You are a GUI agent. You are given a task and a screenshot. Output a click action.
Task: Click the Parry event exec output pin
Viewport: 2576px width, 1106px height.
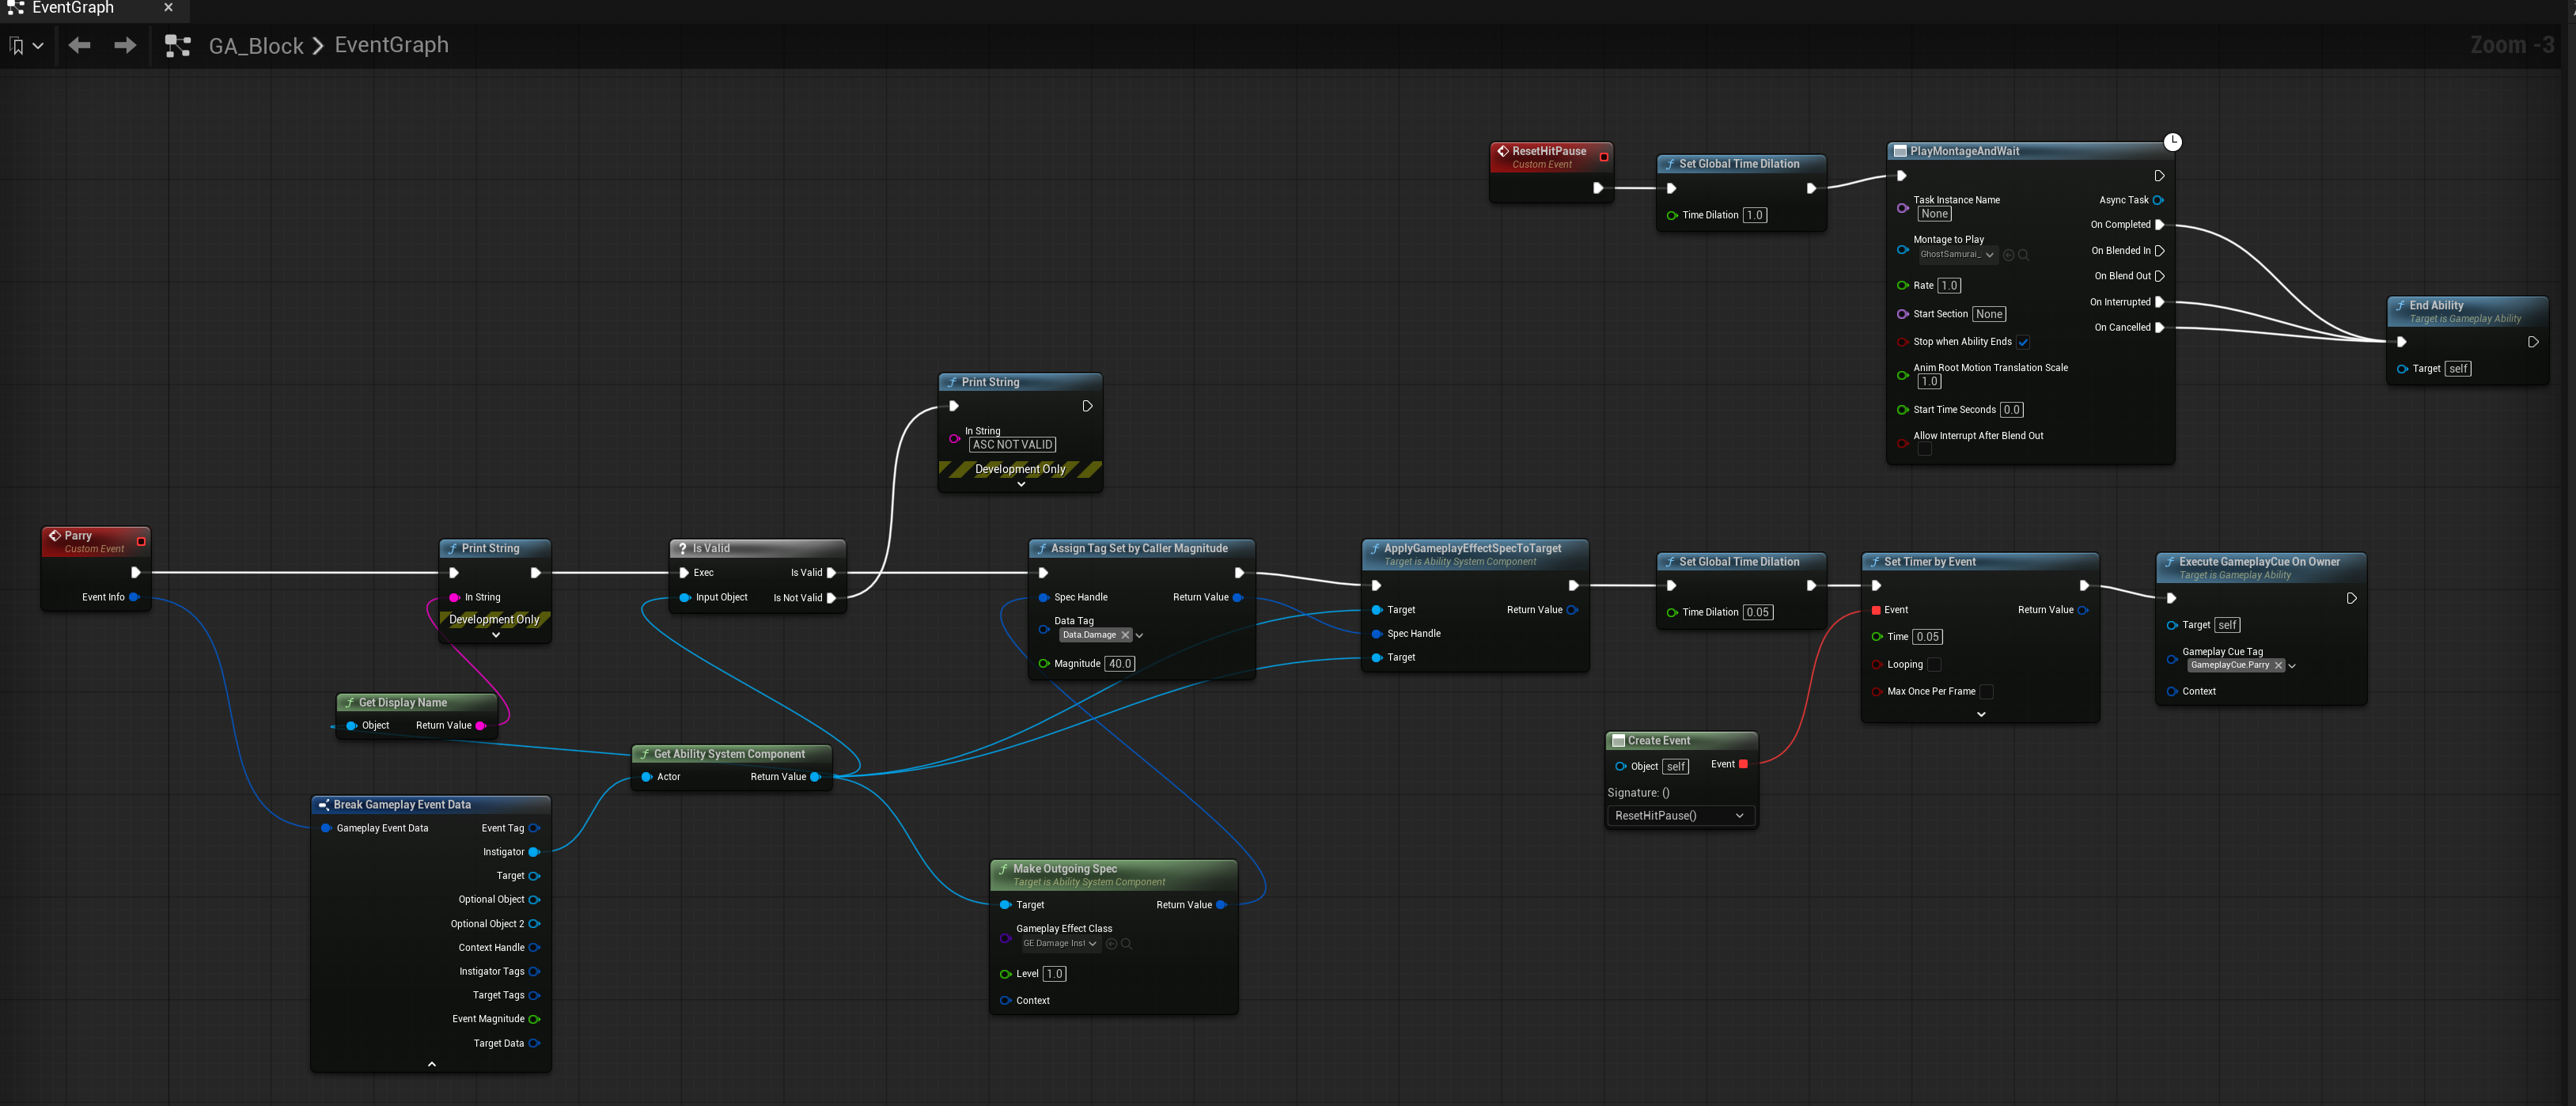(x=135, y=573)
